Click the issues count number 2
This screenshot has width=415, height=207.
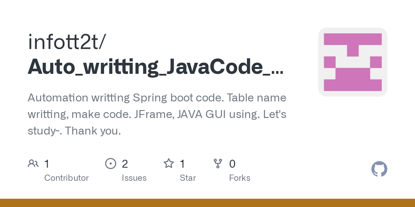tap(125, 164)
